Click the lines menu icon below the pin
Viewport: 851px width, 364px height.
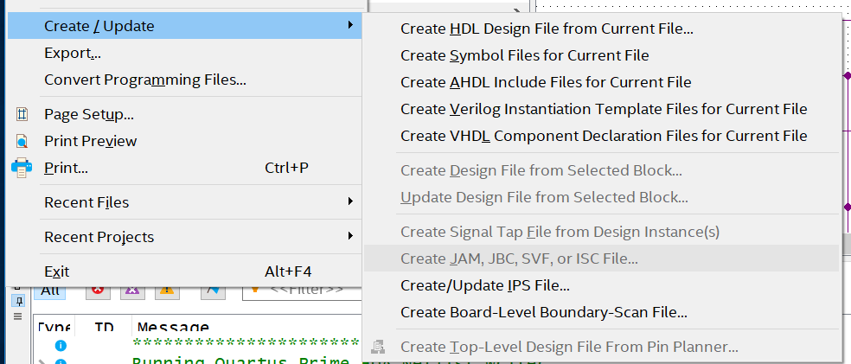(x=18, y=316)
